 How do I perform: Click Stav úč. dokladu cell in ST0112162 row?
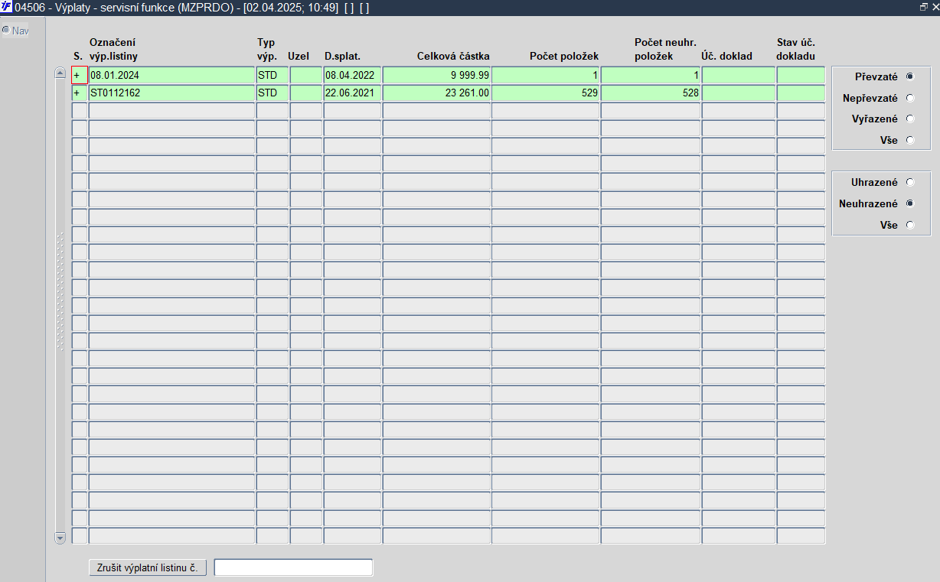point(801,93)
